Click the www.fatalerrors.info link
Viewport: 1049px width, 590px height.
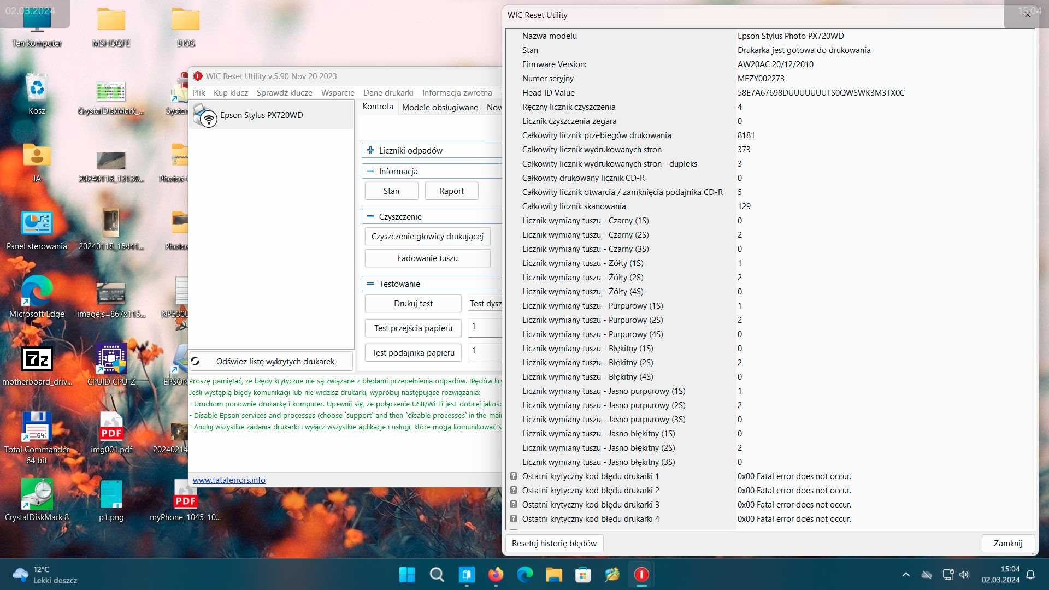click(228, 480)
